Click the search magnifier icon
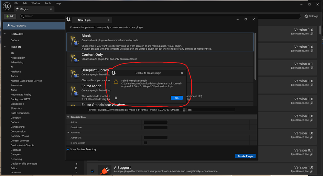The width and height of the screenshot is (323, 176). click(22, 16)
